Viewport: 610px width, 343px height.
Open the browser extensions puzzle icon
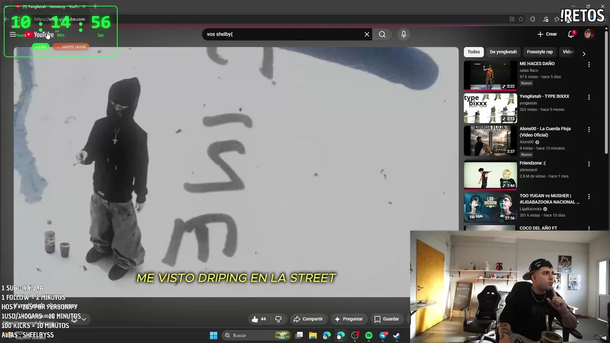pyautogui.click(x=533, y=19)
